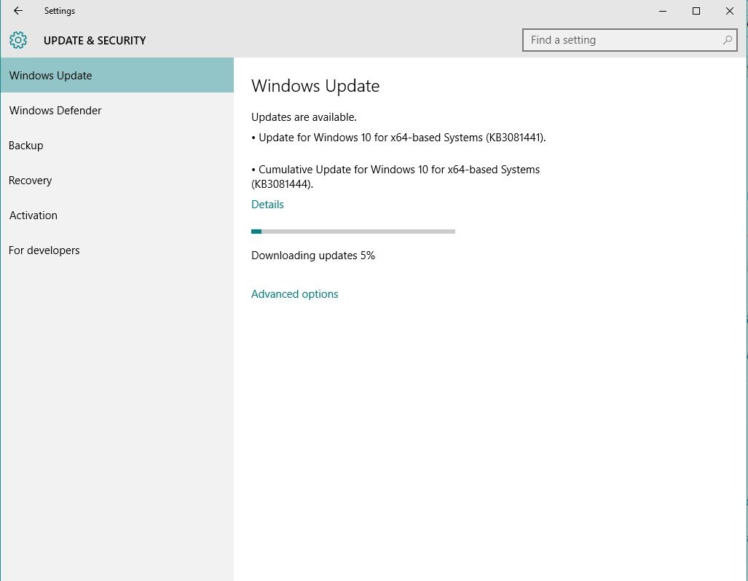Select the Cumulative Update KB3081444 text
The width and height of the screenshot is (748, 581).
click(395, 176)
